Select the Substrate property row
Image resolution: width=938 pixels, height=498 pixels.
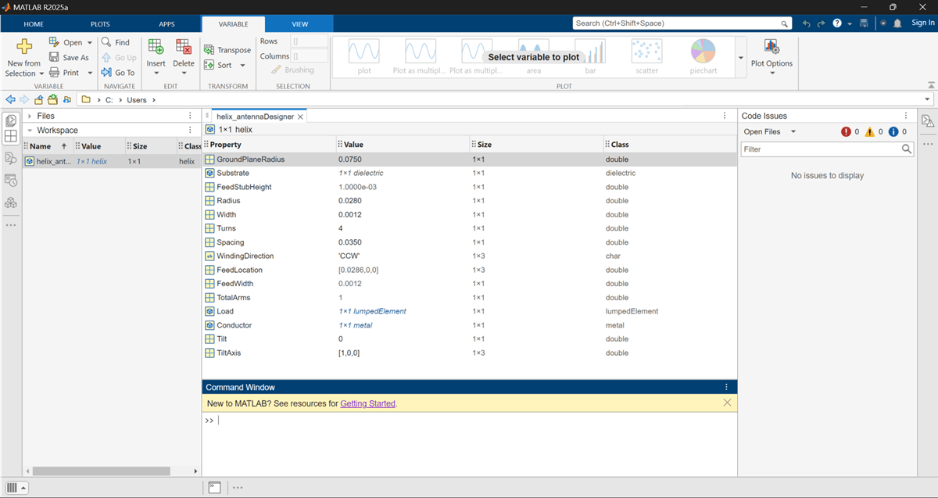[x=470, y=173]
